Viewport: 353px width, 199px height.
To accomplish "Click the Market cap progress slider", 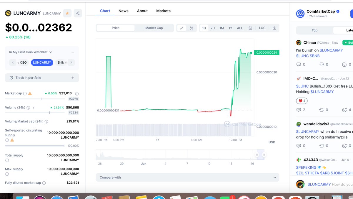I will (x=42, y=99).
